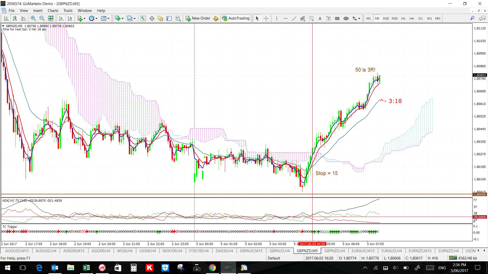
Task: Switch timeframe to MN
Action: pos(438,18)
